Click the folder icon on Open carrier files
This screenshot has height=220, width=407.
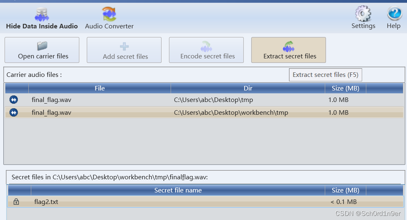[x=42, y=46]
